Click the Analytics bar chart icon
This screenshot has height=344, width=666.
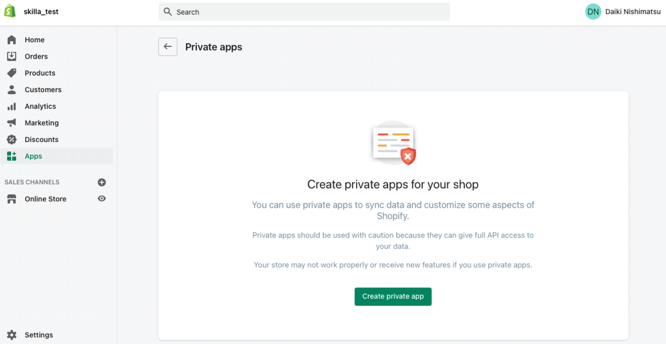12,107
